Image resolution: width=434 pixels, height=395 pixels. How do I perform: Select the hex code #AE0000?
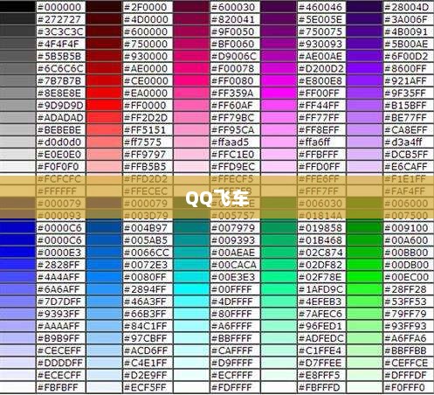coord(146,69)
